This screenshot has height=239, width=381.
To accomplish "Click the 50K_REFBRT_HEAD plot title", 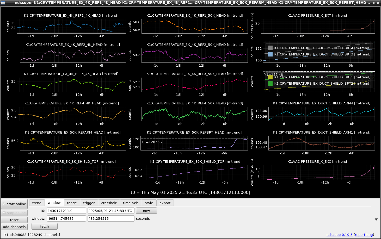I will coord(194,133).
